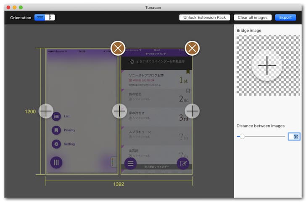Click the Priority bookmark icon in left screenshot
Viewport: 306px width, 202px height.
[56, 130]
